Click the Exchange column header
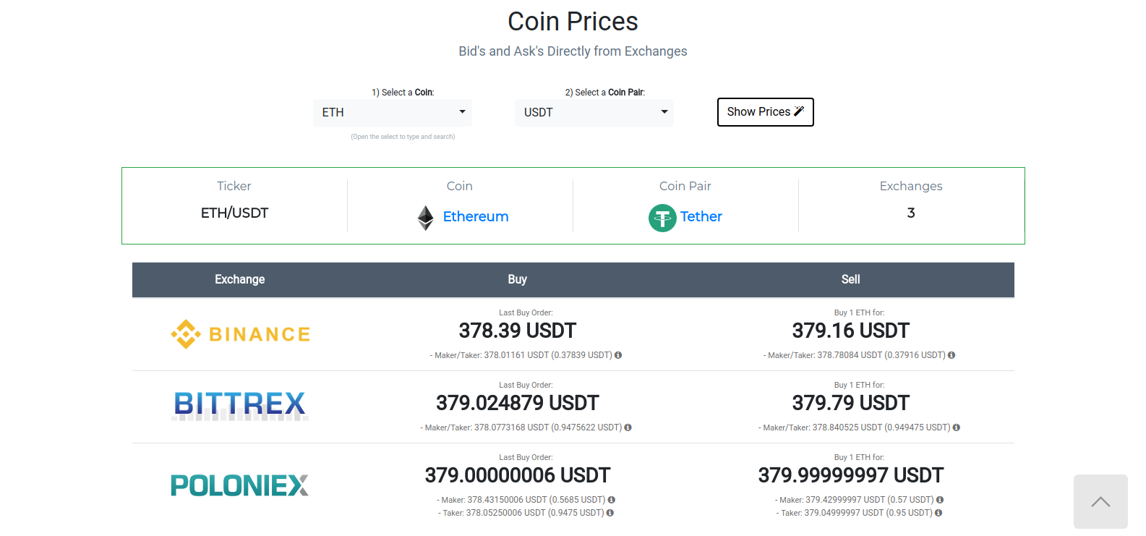The width and height of the screenshot is (1146, 536). (x=240, y=279)
